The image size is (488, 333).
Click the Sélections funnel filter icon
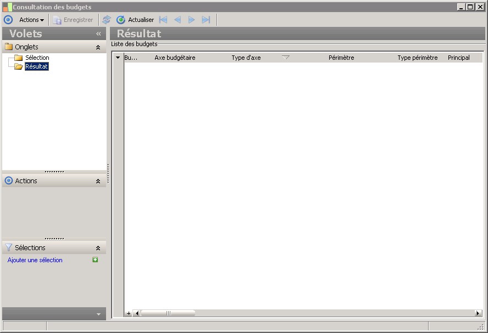[x=9, y=247]
